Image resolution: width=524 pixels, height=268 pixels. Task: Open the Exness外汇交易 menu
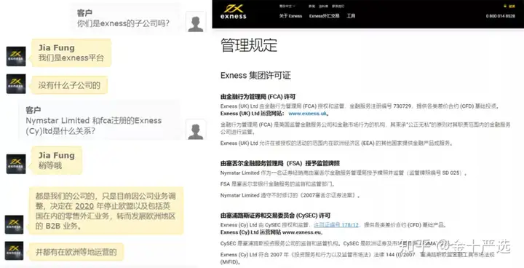[x=324, y=16]
